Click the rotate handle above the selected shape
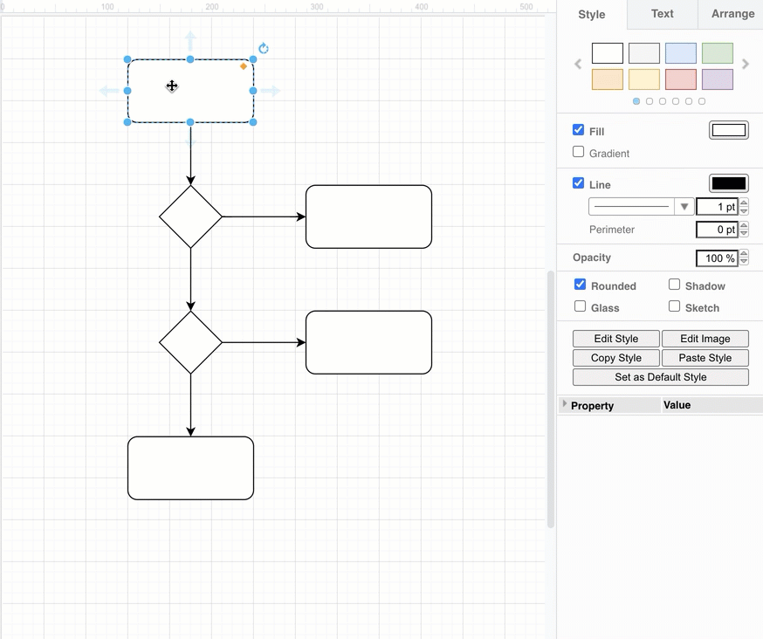Image resolution: width=763 pixels, height=639 pixels. pyautogui.click(x=264, y=49)
